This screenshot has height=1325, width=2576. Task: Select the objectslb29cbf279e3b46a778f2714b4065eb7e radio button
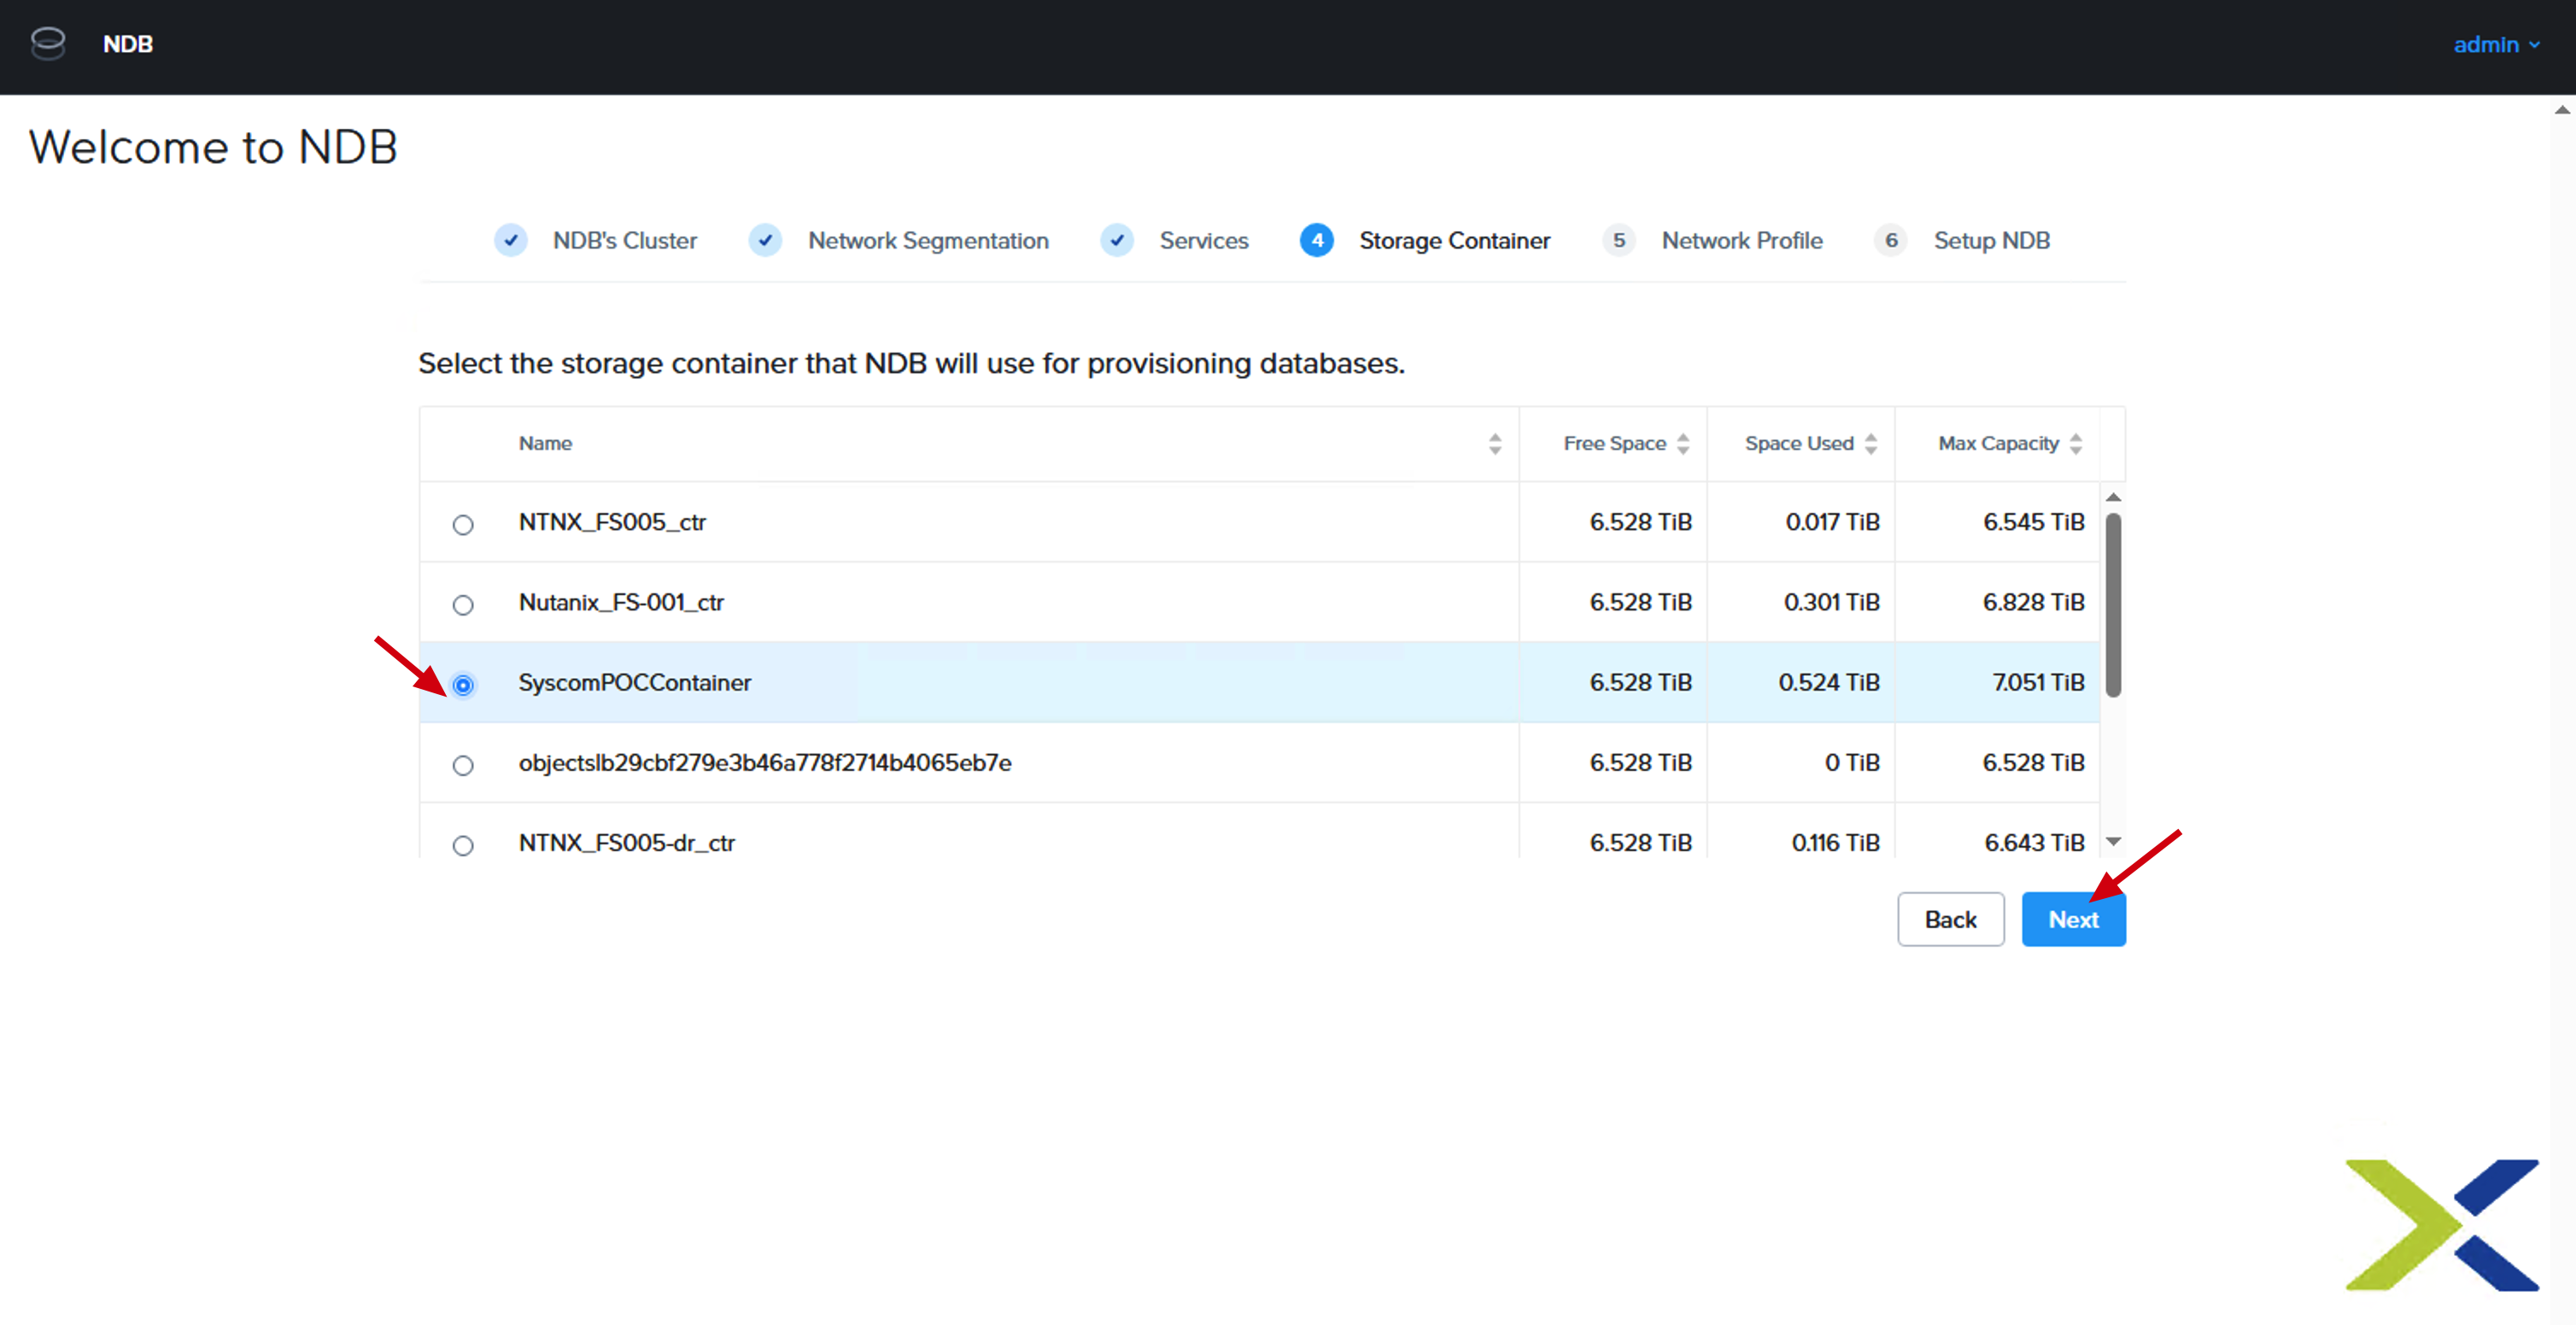click(463, 766)
